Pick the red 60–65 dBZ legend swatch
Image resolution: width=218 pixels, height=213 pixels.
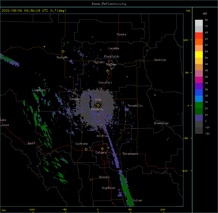click(x=199, y=36)
